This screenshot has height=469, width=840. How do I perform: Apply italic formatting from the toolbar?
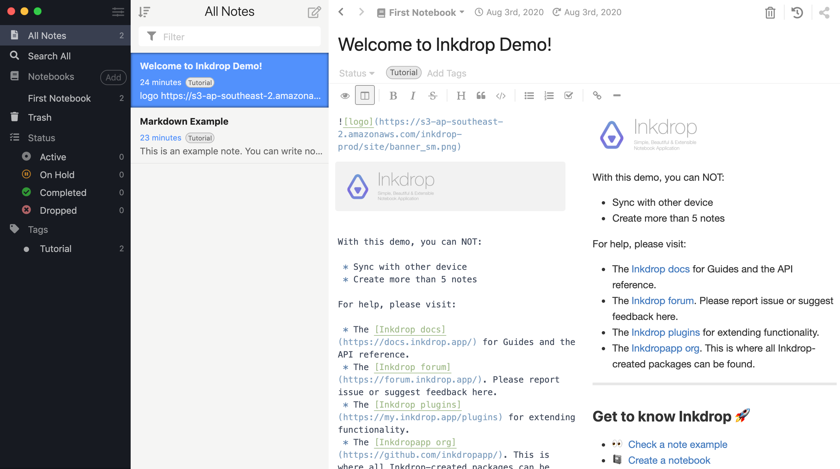coord(413,96)
